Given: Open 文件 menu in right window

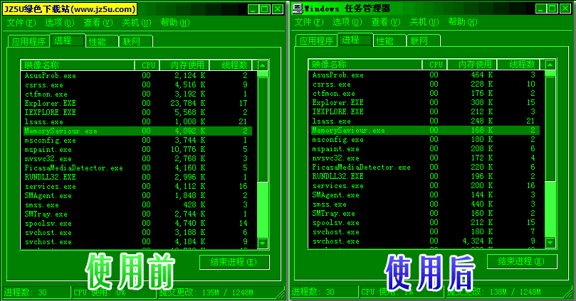Looking at the screenshot, I should (309, 22).
